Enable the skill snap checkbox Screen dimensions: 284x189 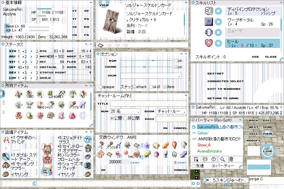tap(151, 87)
